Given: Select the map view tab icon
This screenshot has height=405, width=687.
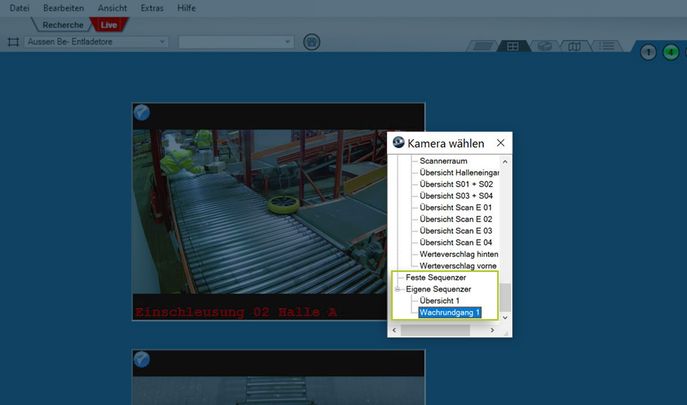Looking at the screenshot, I should point(574,47).
